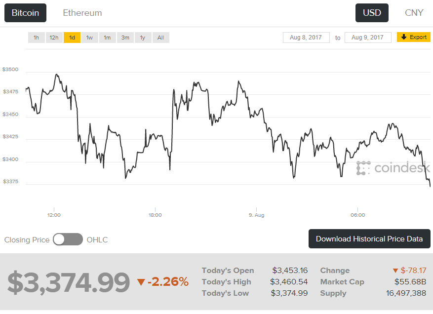Select the 1d time range
Image resolution: width=433 pixels, height=314 pixels.
click(x=72, y=38)
